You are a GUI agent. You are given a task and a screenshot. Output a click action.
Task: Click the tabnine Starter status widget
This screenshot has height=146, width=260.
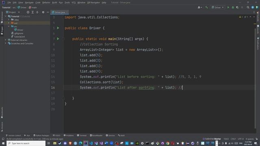pyautogui.click(x=212, y=139)
